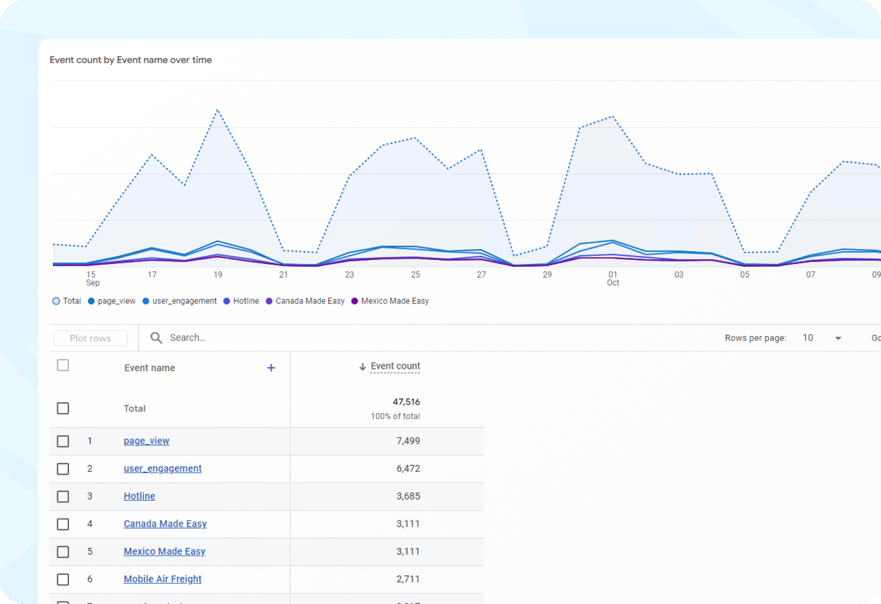Check the user_engagement row checkbox
Viewport: 881px width, 604px height.
(x=63, y=469)
